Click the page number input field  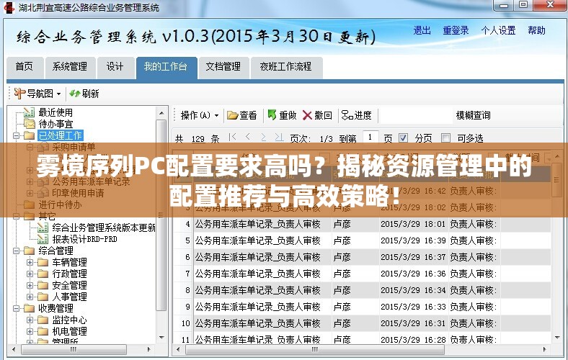coord(371,138)
